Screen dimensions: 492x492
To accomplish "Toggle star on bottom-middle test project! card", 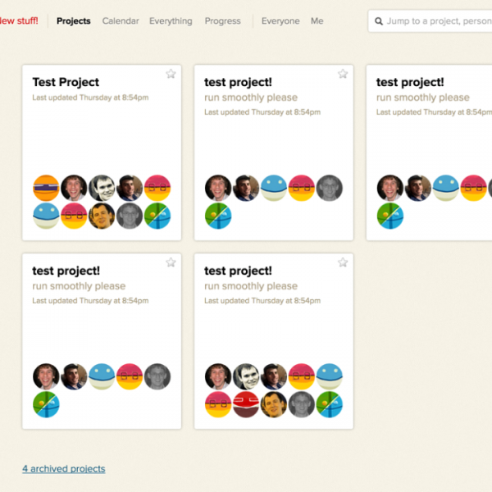I will pyautogui.click(x=343, y=262).
